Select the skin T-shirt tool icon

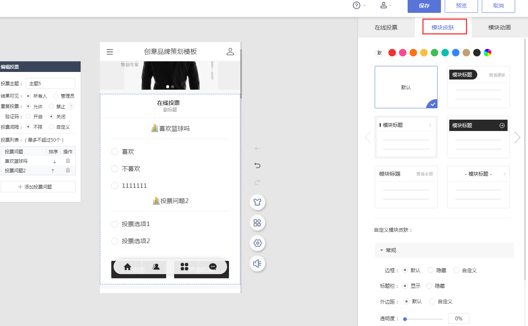tap(257, 202)
